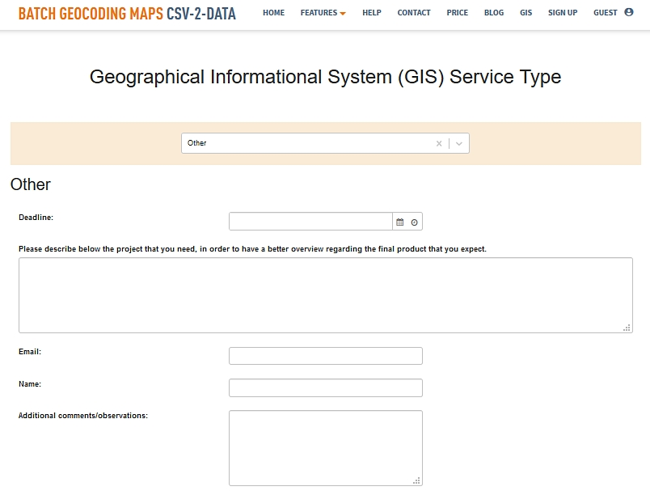Open the Help menu item

[372, 13]
